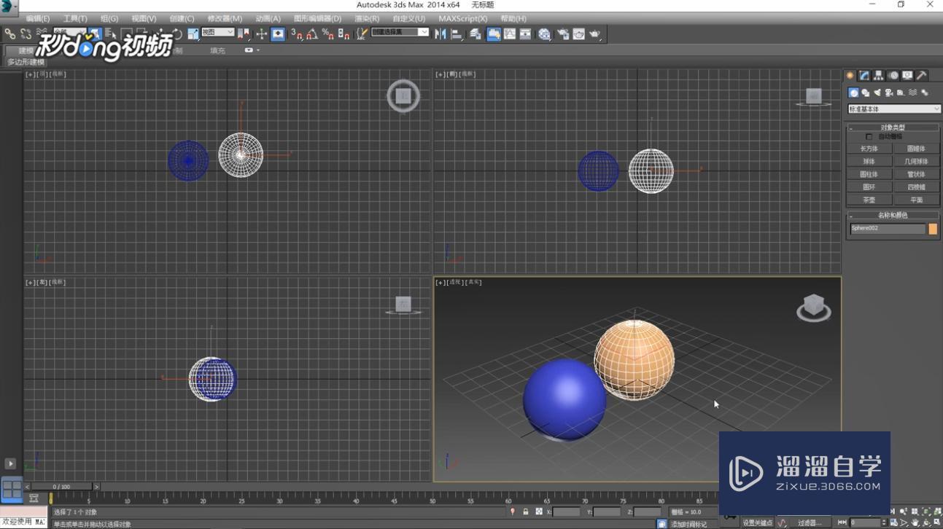Image resolution: width=943 pixels, height=529 pixels.
Task: Click the Utilities hammer panel icon
Action: [921, 75]
